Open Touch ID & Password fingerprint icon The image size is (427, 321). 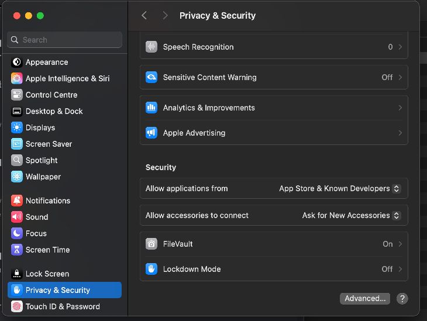(16, 306)
